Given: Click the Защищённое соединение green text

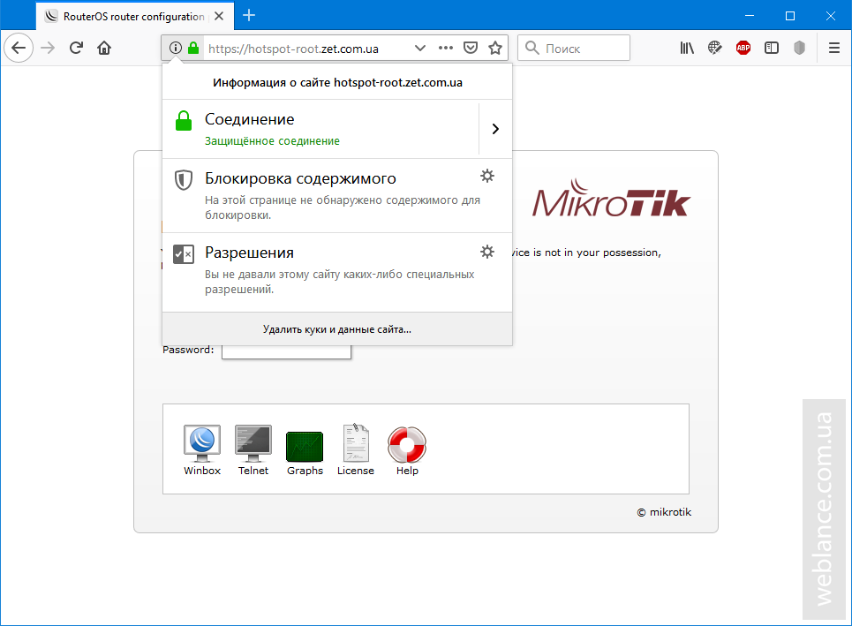Looking at the screenshot, I should [x=272, y=140].
